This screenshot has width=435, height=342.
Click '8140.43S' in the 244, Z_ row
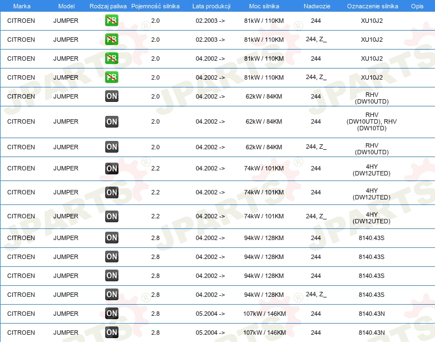coord(372,295)
